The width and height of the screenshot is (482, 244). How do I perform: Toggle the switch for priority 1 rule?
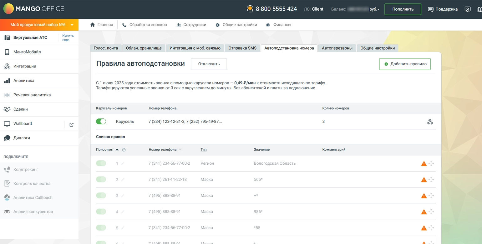pos(101,163)
